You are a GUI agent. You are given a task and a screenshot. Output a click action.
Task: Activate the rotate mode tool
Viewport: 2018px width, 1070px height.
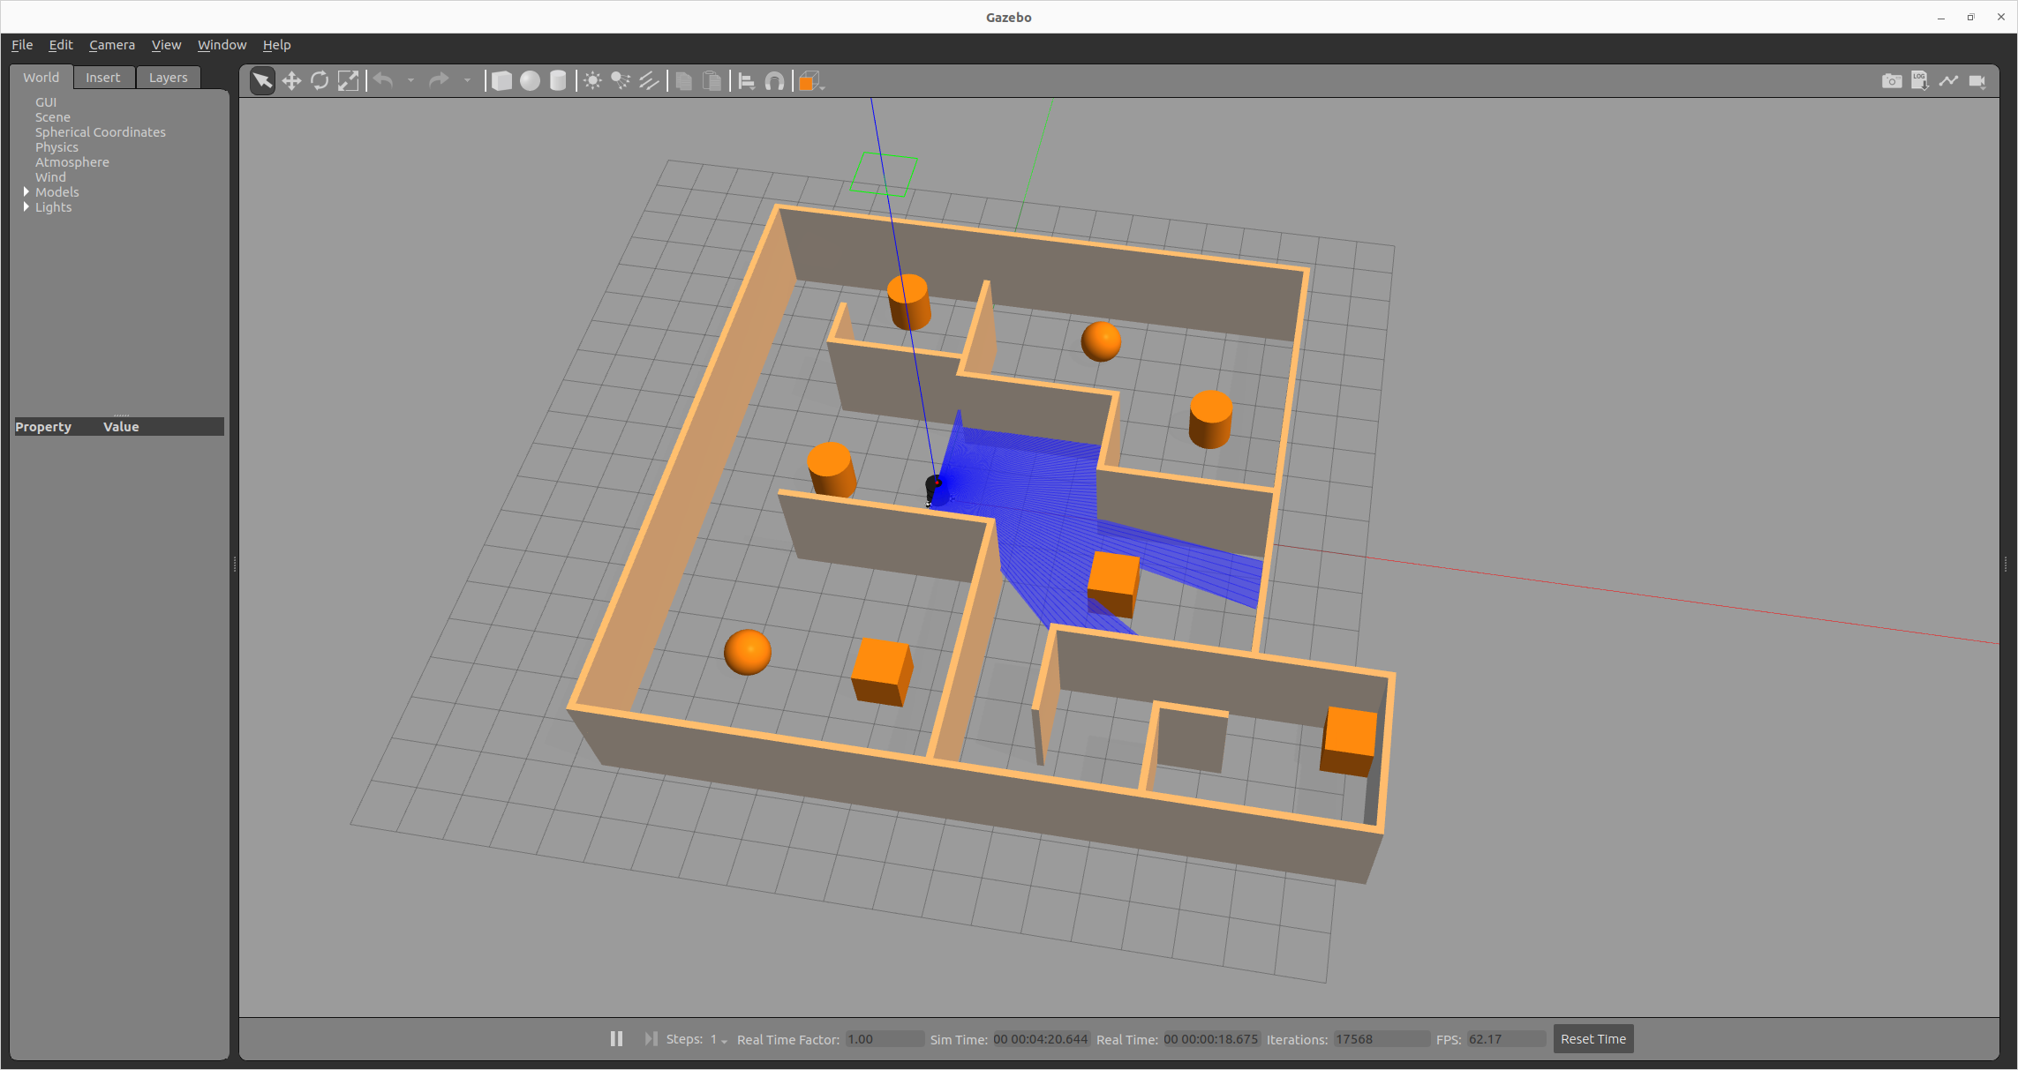point(320,81)
